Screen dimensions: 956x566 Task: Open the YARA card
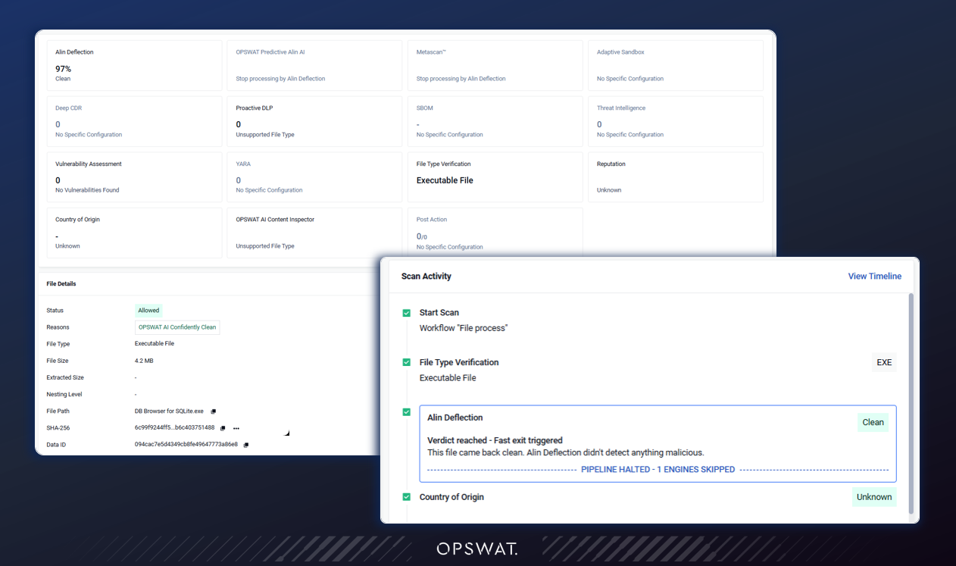(x=314, y=177)
